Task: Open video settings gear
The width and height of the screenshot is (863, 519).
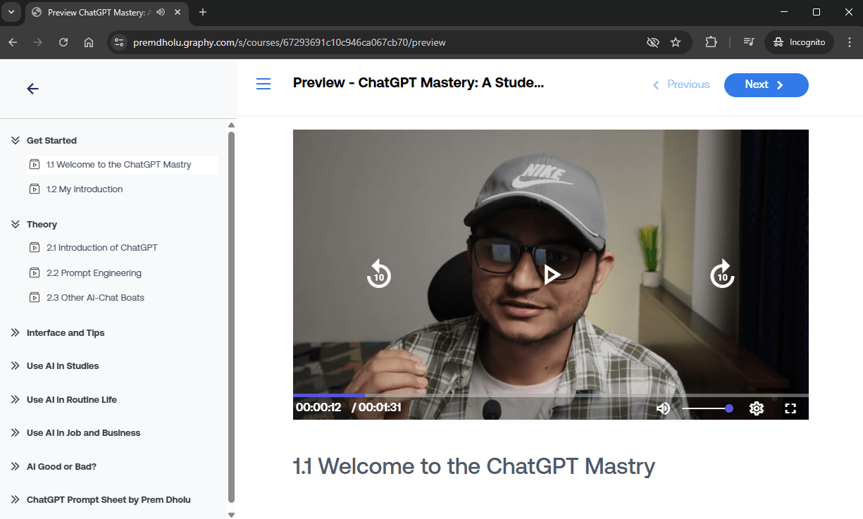Action: click(757, 408)
